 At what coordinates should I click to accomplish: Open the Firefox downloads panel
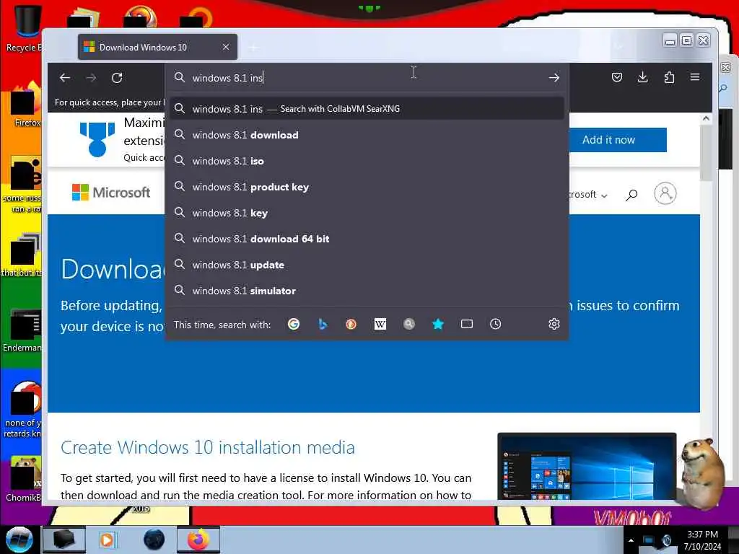click(642, 77)
